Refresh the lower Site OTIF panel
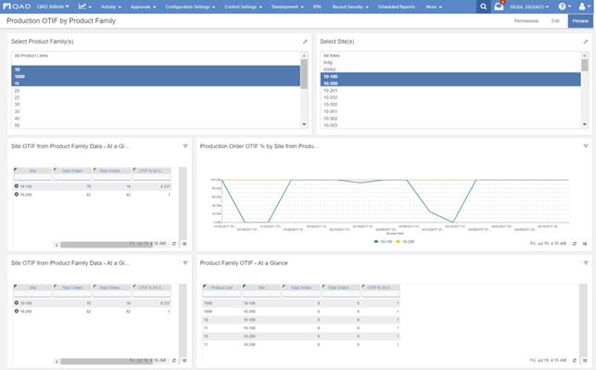 point(174,360)
